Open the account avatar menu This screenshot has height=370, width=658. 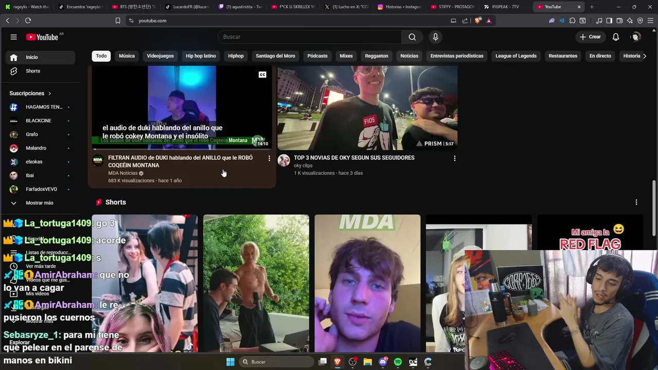point(636,37)
